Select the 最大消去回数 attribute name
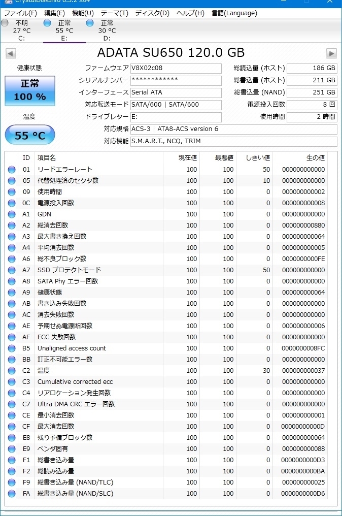The image size is (342, 516). click(56, 427)
